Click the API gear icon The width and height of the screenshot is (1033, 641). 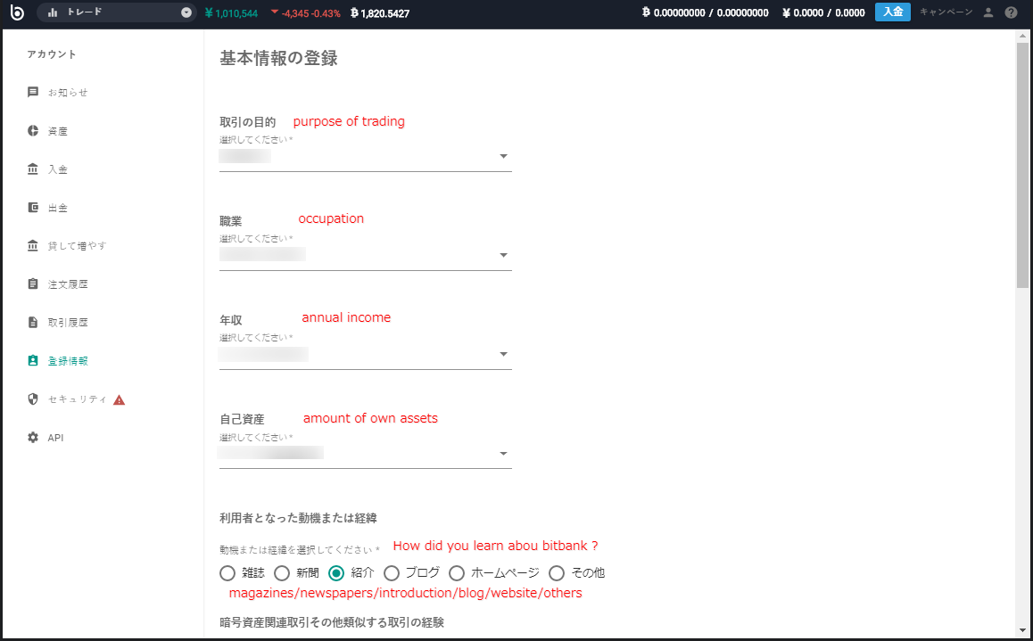click(x=33, y=437)
